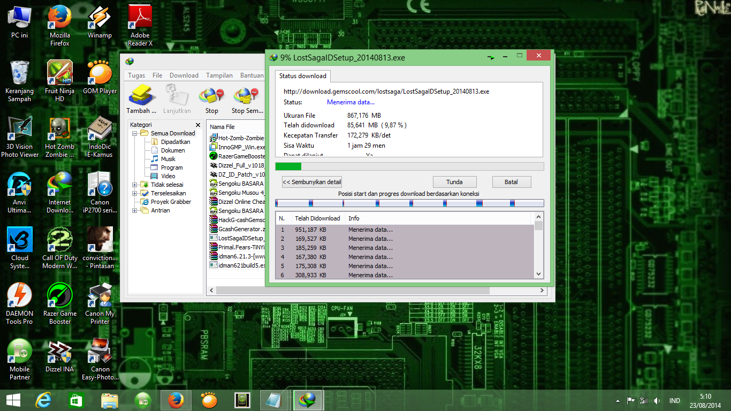
Task: Click file list left scroll arrow
Action: [x=211, y=291]
